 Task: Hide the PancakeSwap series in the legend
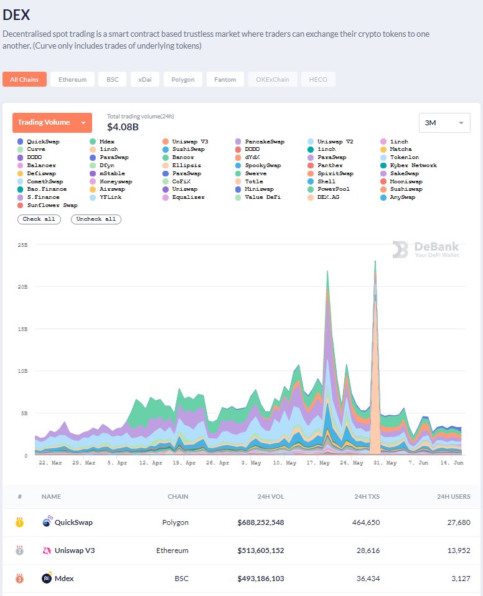point(260,142)
